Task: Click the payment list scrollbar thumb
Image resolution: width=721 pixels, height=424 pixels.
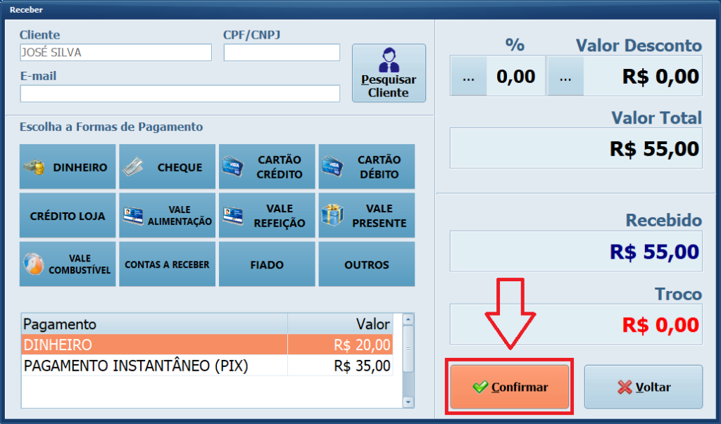Action: [408, 349]
